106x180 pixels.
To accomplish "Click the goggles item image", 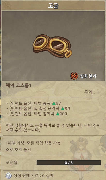I will [x=52, y=46].
